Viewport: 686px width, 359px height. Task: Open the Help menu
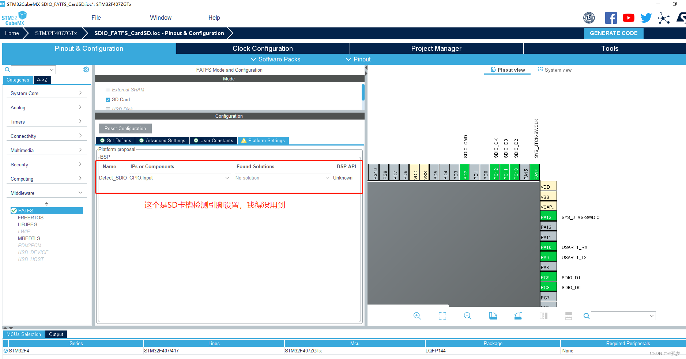(214, 18)
